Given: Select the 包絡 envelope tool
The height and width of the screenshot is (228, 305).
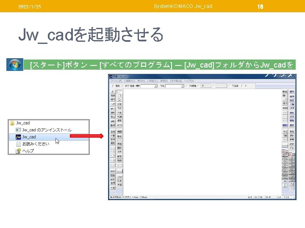Looking at the screenshot, I should pyautogui.click(x=113, y=132).
